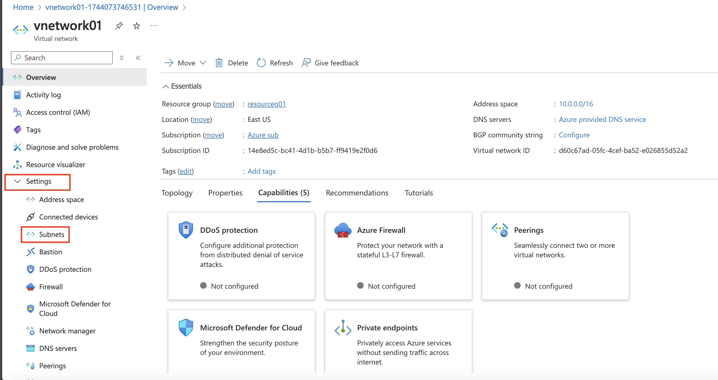This screenshot has height=380, width=718.
Task: Open the more options ellipsis menu
Action: point(154,26)
